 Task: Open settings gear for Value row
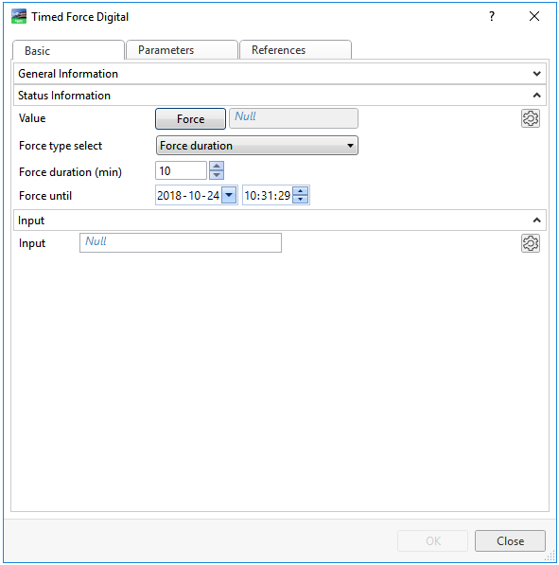[x=531, y=118]
